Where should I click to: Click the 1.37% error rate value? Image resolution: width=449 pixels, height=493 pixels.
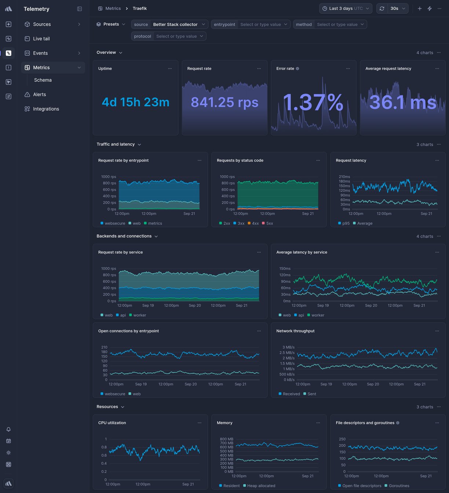click(313, 102)
